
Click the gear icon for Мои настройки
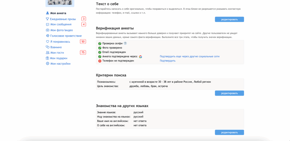coord(48,64)
